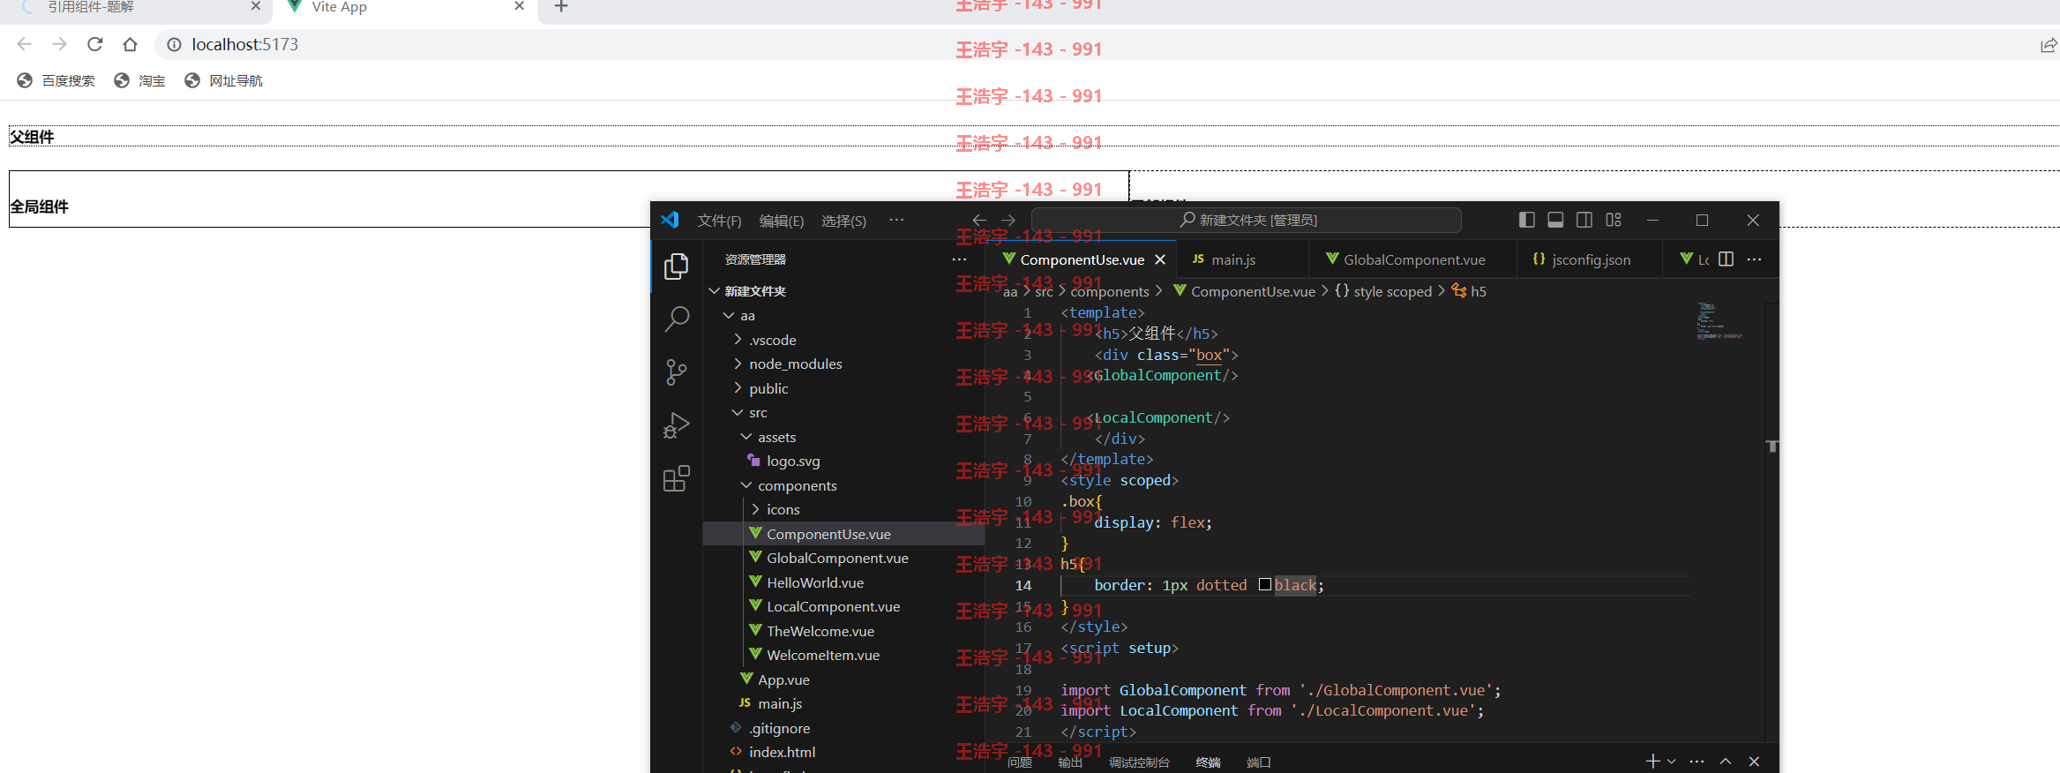Collapse the assets folder
Screen dimensions: 2060x773
[746, 437]
